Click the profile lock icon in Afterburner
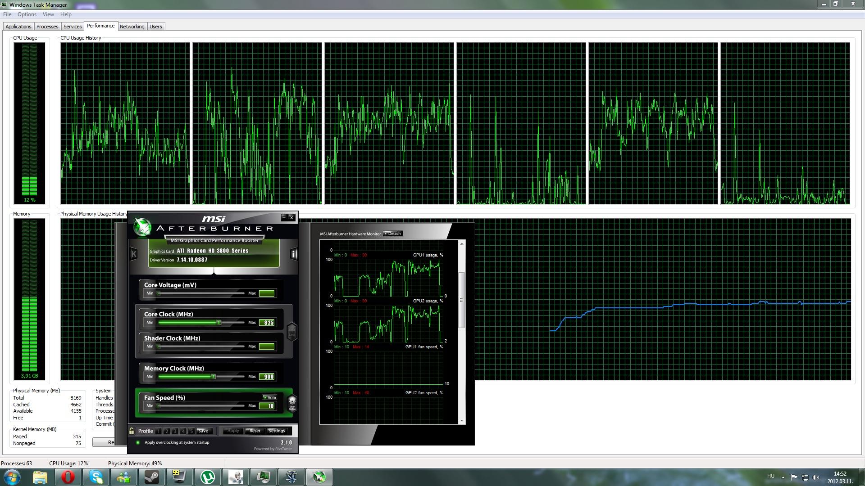Screen dimensions: 865x486 132,431
